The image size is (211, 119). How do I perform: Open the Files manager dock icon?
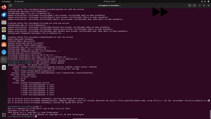4,22
